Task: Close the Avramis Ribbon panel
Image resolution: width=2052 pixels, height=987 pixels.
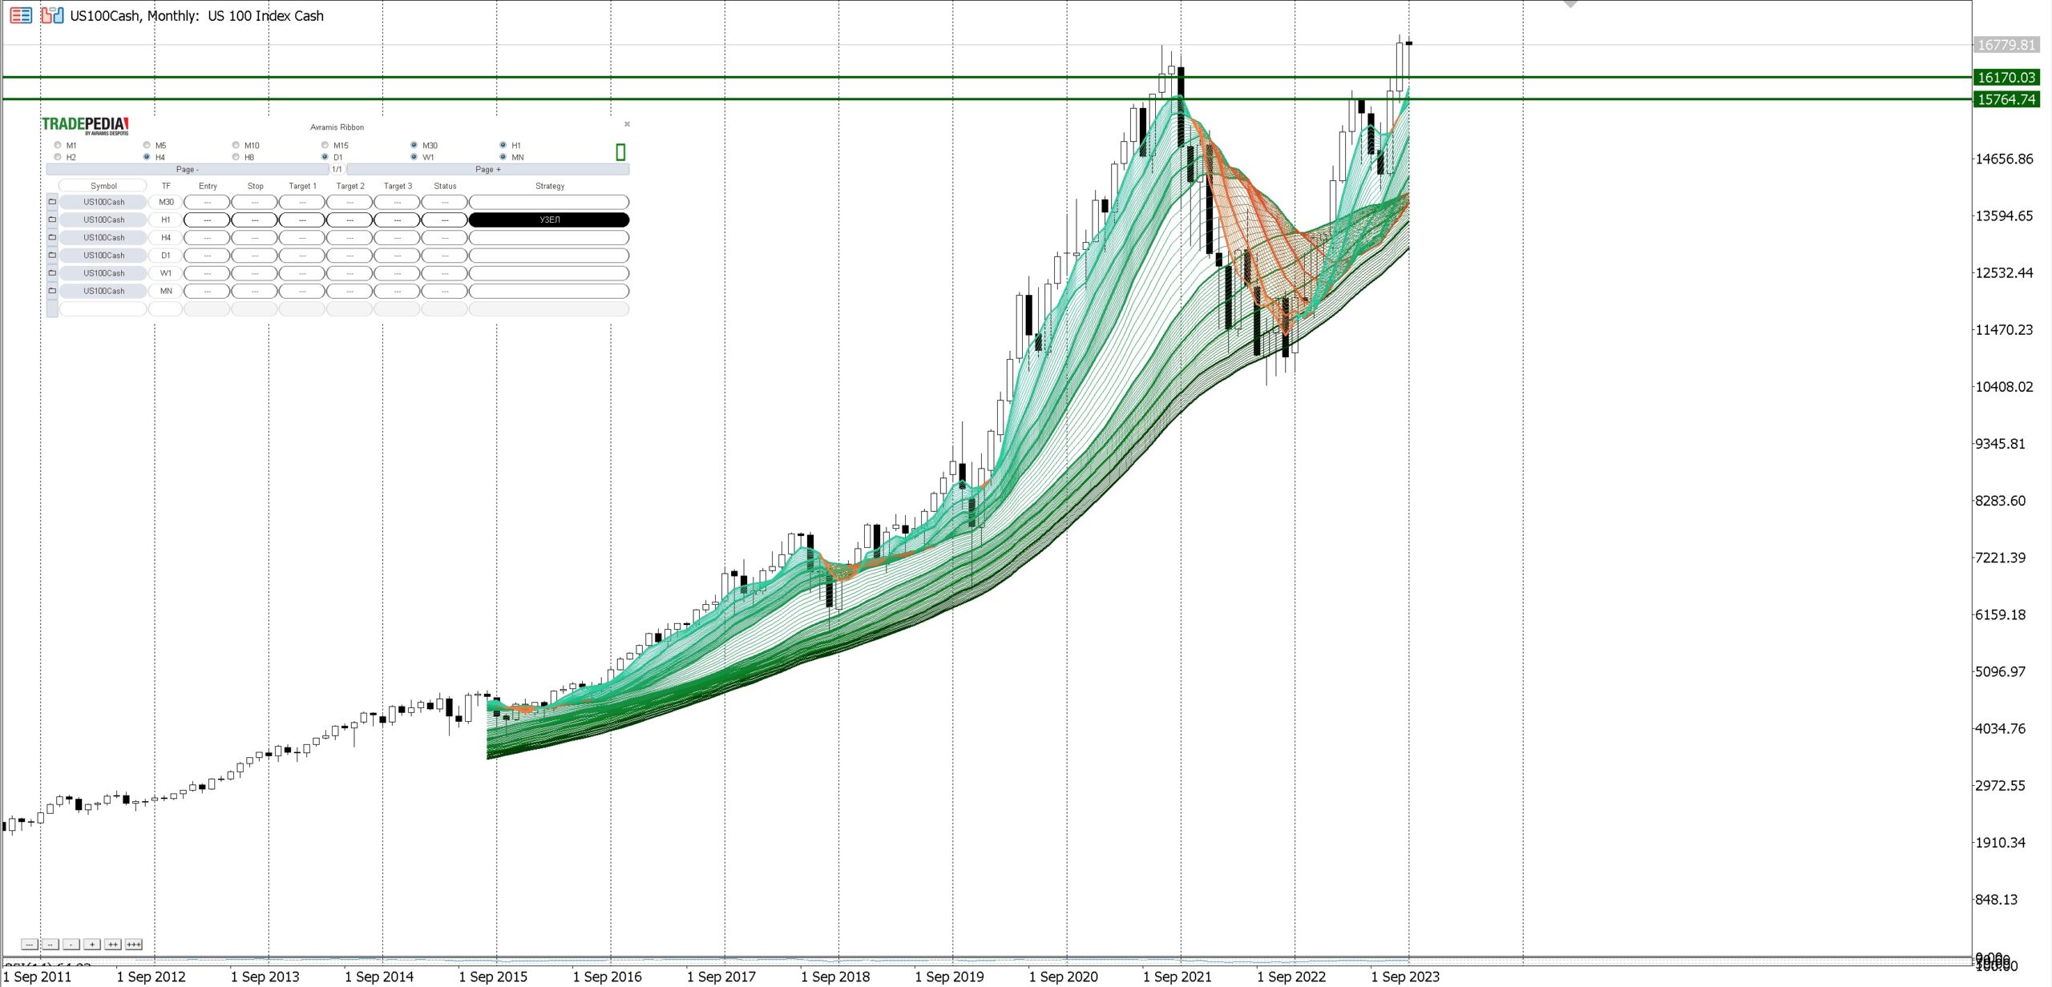Action: pyautogui.click(x=627, y=124)
